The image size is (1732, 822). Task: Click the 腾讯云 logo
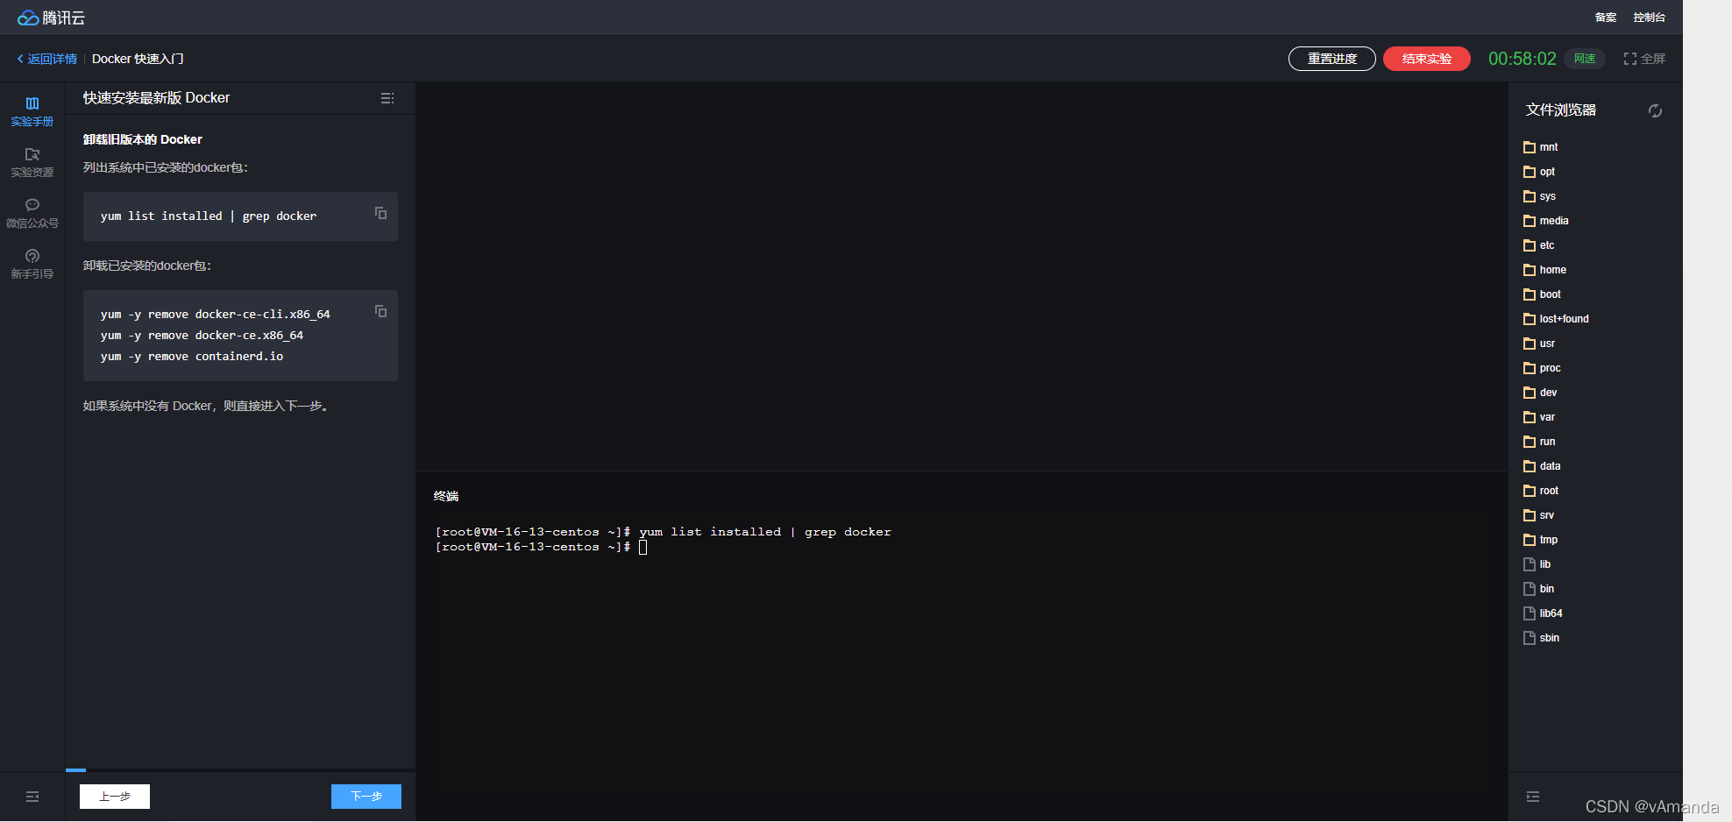pyautogui.click(x=51, y=18)
